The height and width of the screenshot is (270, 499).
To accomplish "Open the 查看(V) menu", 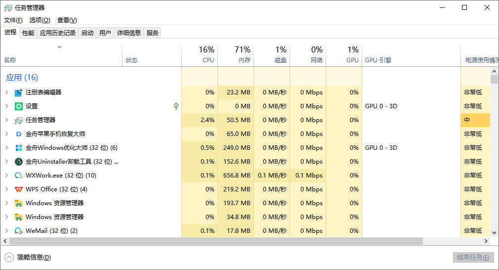I will point(67,20).
